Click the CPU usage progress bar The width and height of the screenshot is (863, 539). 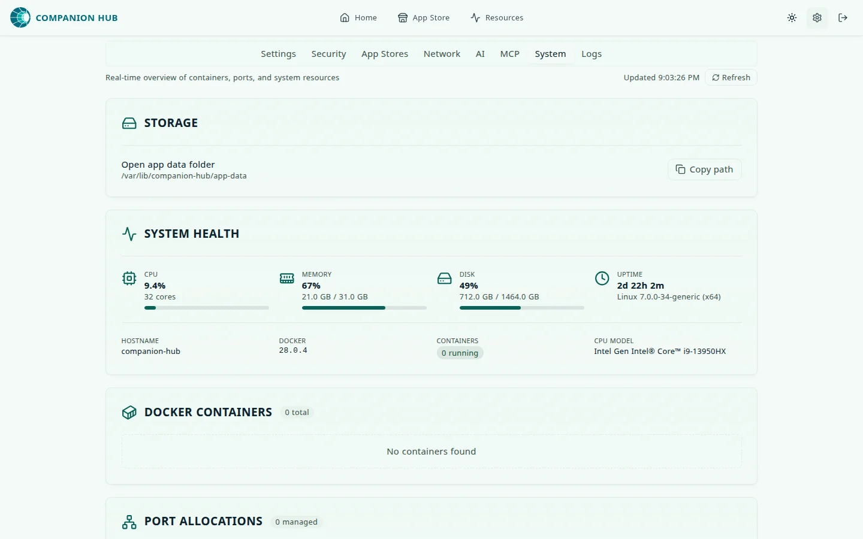click(207, 308)
